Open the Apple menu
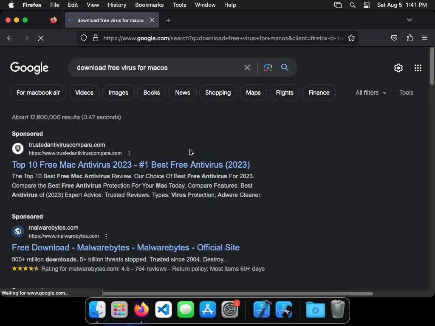The image size is (435, 326). click(11, 5)
